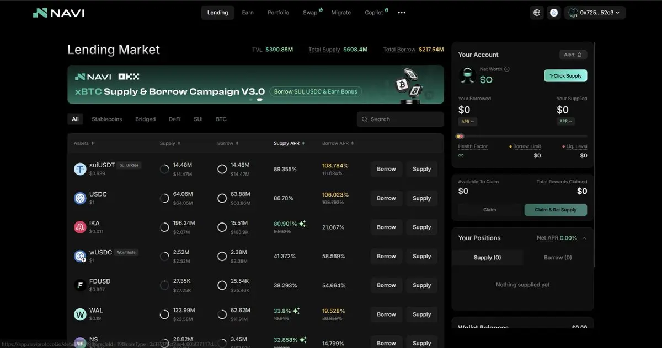Click the Claim button
The image size is (662, 348).
tap(490, 210)
